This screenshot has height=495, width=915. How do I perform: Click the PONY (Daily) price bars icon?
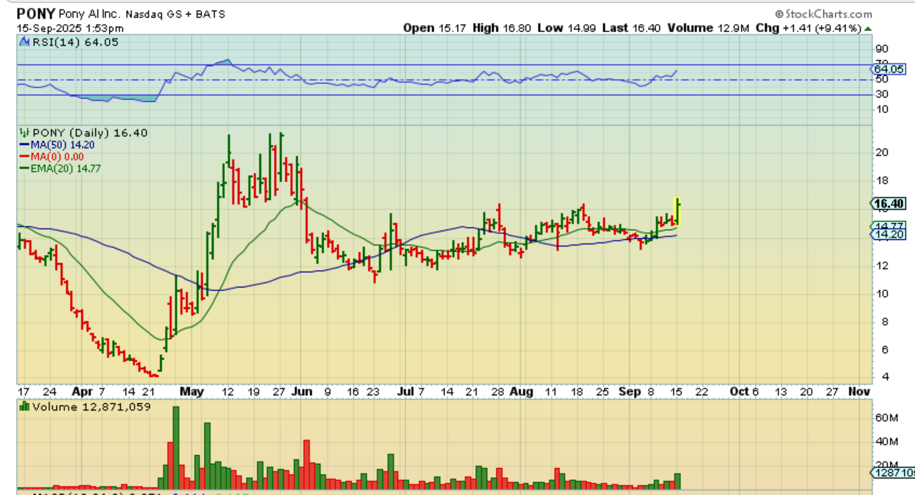[x=24, y=133]
